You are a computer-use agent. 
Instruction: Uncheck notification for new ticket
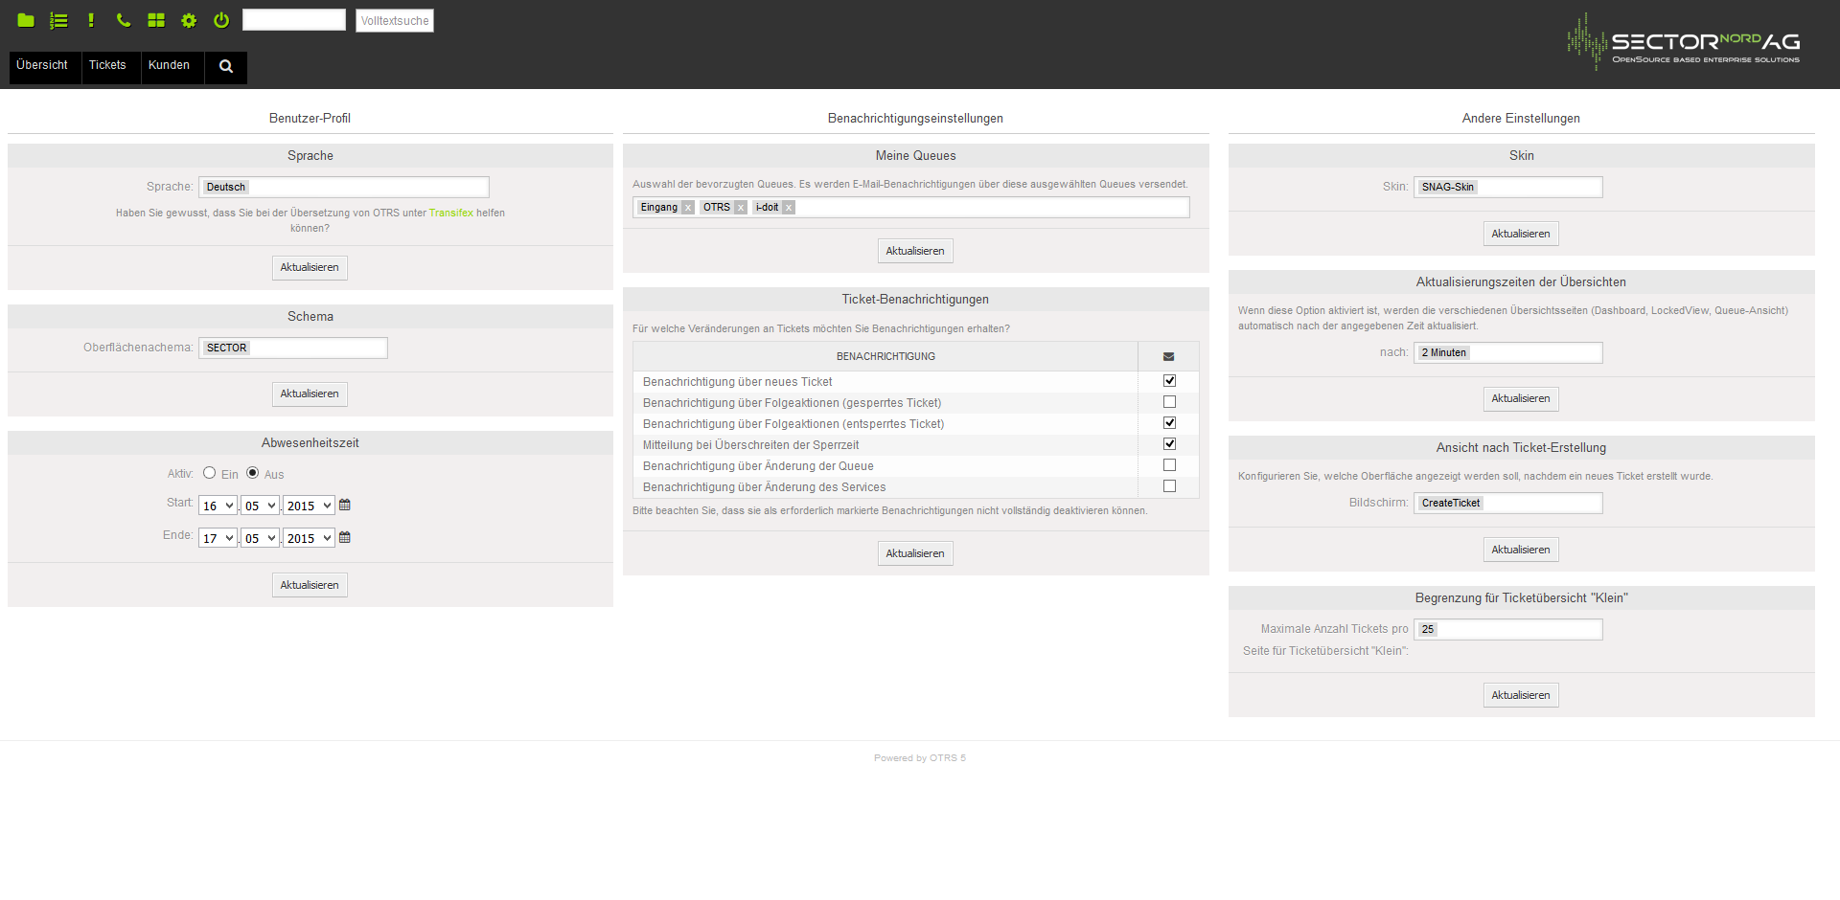1169,381
